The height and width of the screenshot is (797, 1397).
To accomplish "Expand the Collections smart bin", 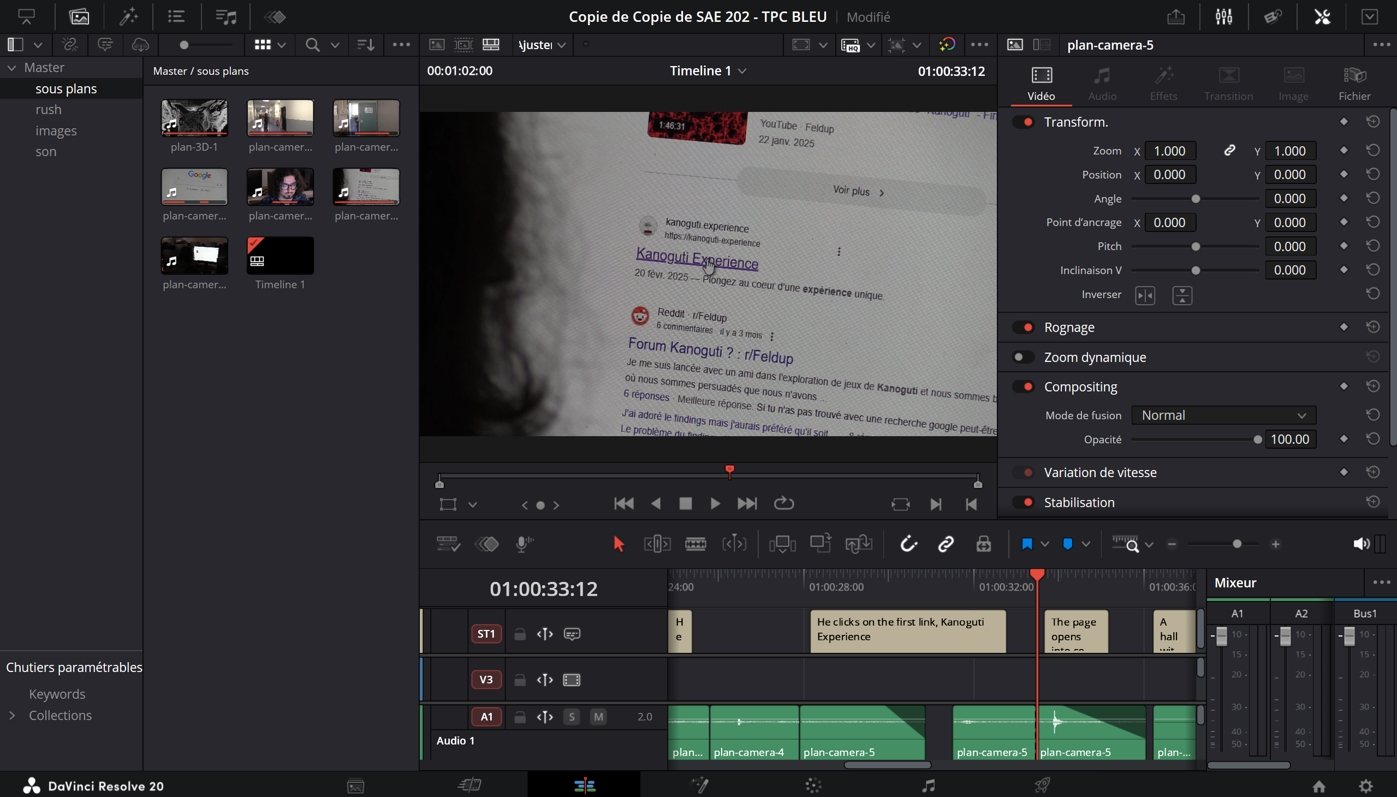I will click(12, 716).
